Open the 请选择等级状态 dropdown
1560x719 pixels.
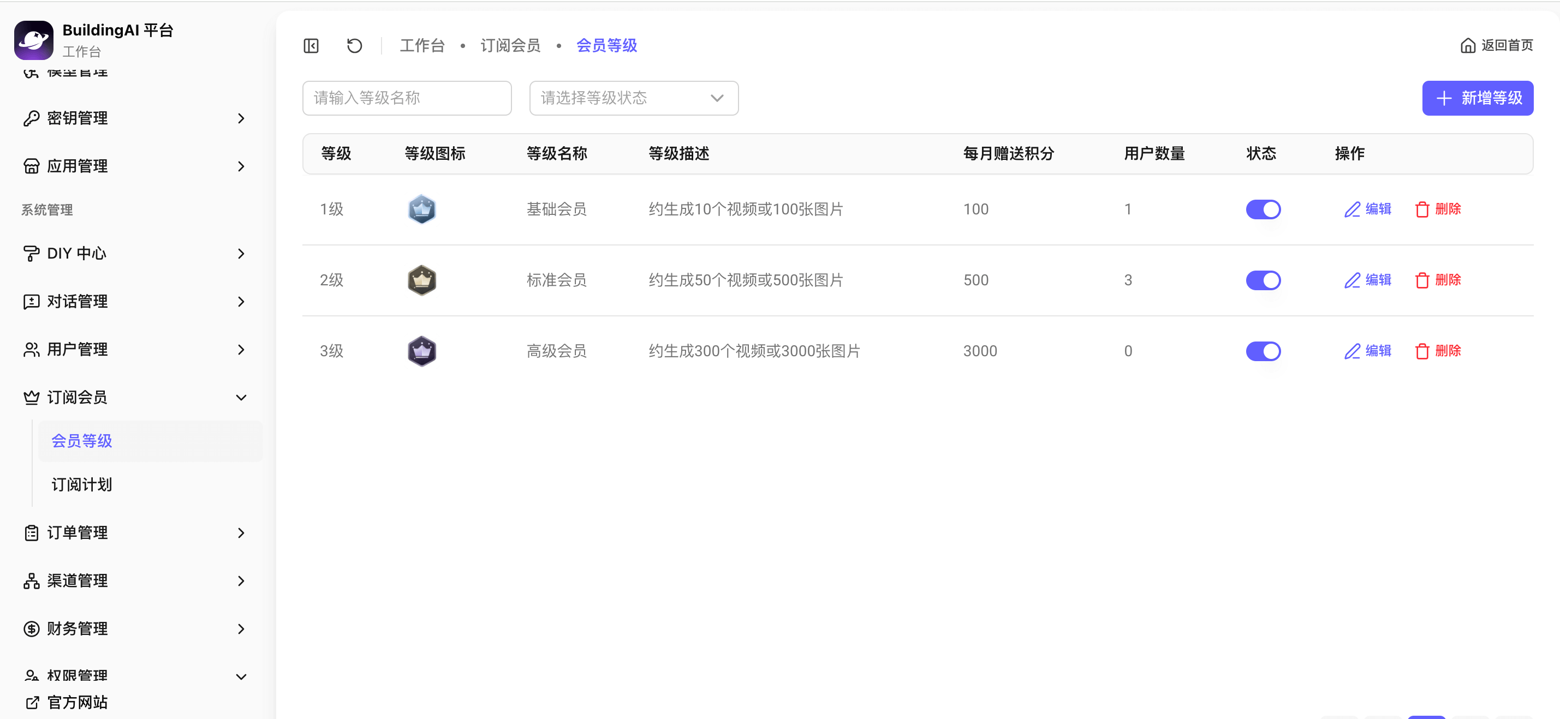634,98
